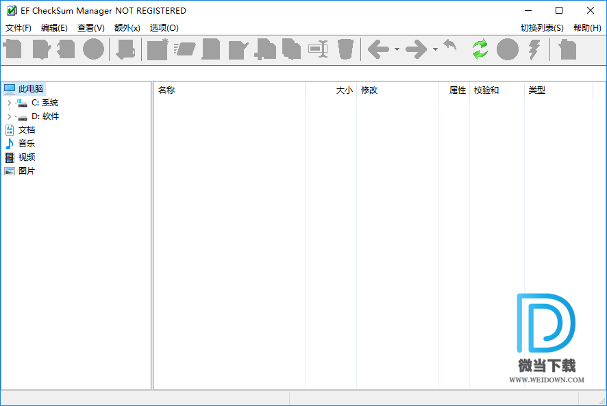Click the back arrow toolbar button
This screenshot has height=406, width=607.
click(378, 49)
